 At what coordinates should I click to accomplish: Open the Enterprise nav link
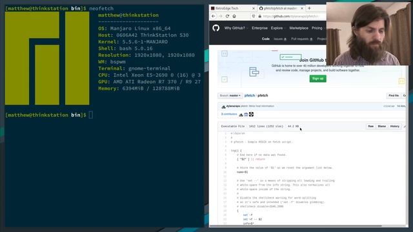coord(259,28)
